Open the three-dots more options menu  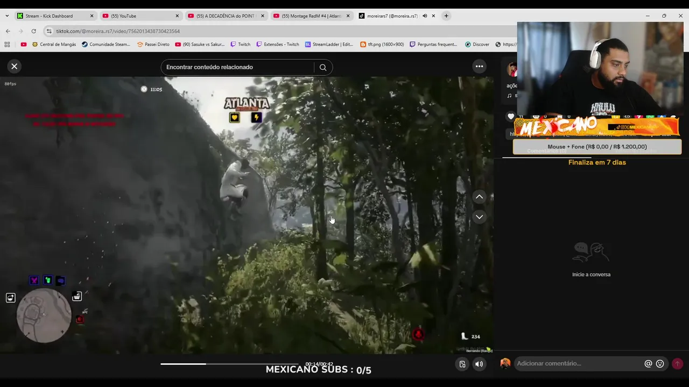coord(479,66)
